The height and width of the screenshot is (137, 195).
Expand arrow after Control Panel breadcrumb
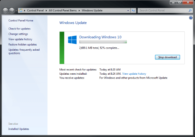tap(46, 11)
